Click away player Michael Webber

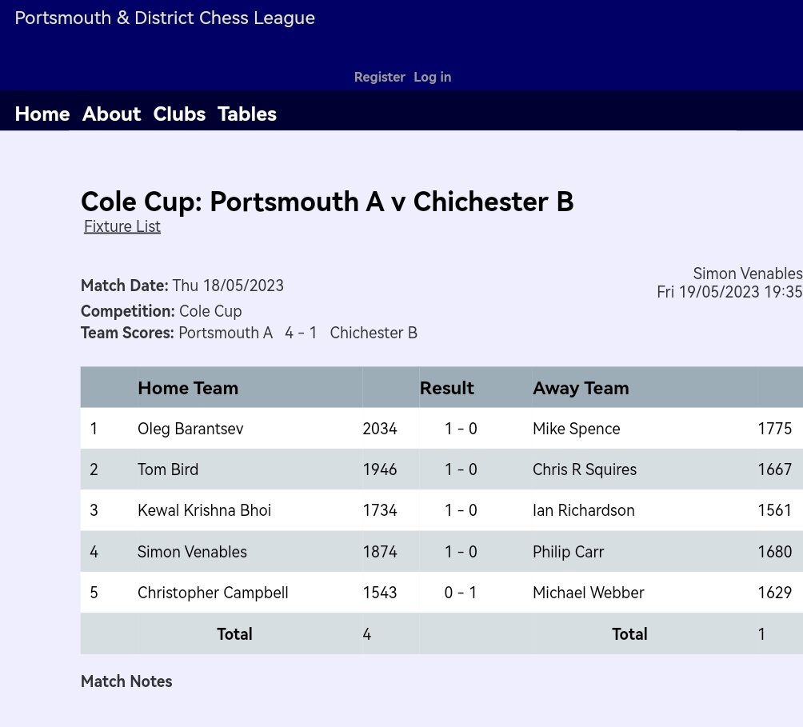click(589, 593)
